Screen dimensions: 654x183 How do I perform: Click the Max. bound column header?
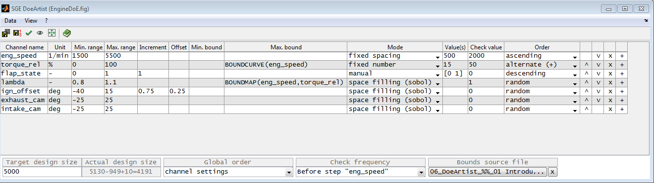(x=285, y=47)
